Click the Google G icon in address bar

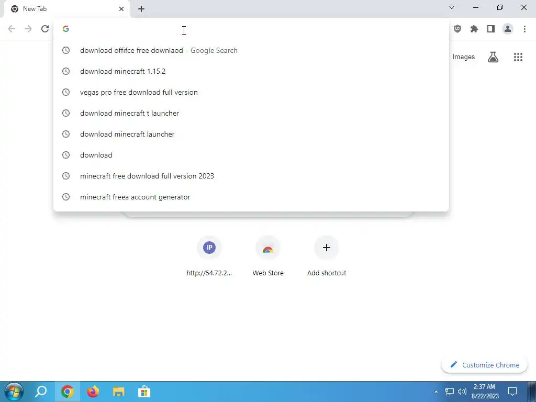click(x=66, y=29)
